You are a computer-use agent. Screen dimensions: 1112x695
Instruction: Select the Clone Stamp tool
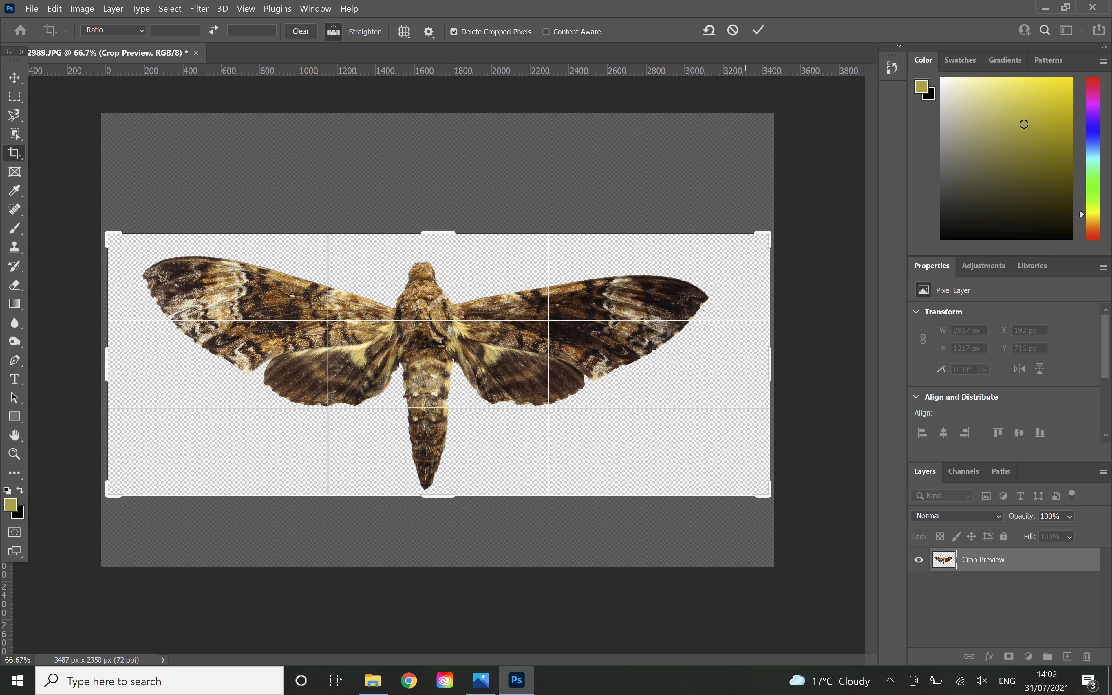click(14, 247)
